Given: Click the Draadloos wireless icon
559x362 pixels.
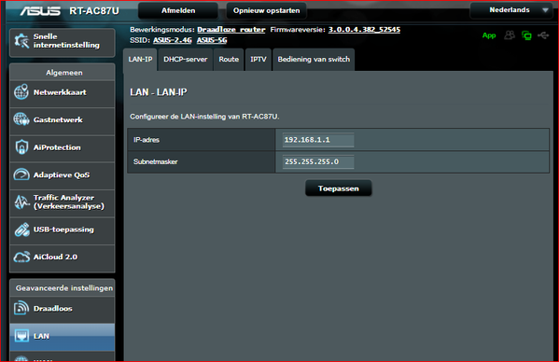Looking at the screenshot, I should pyautogui.click(x=21, y=308).
